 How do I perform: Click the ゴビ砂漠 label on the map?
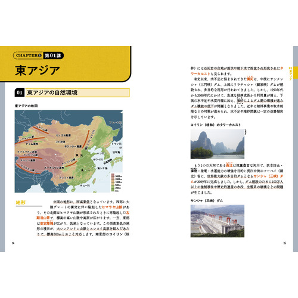coord(61,142)
